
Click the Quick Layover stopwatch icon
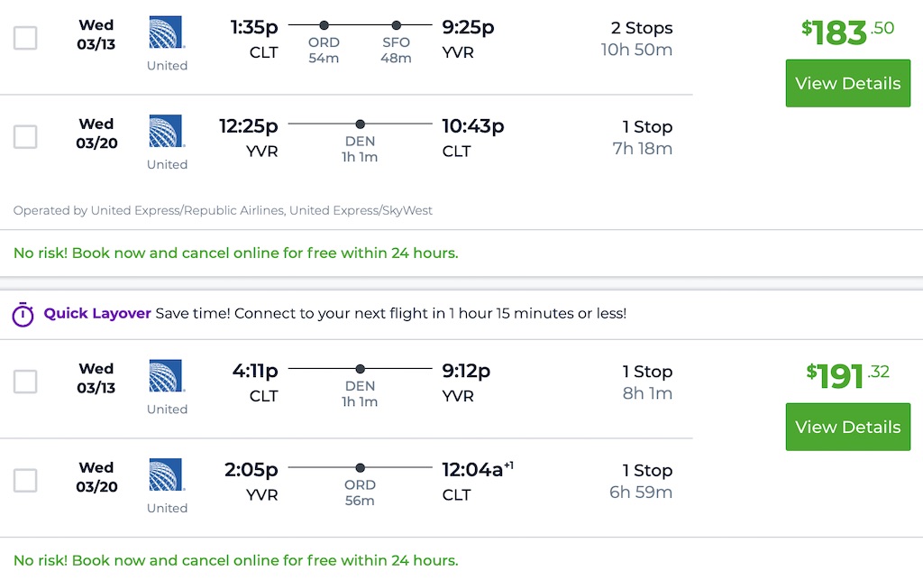(23, 314)
